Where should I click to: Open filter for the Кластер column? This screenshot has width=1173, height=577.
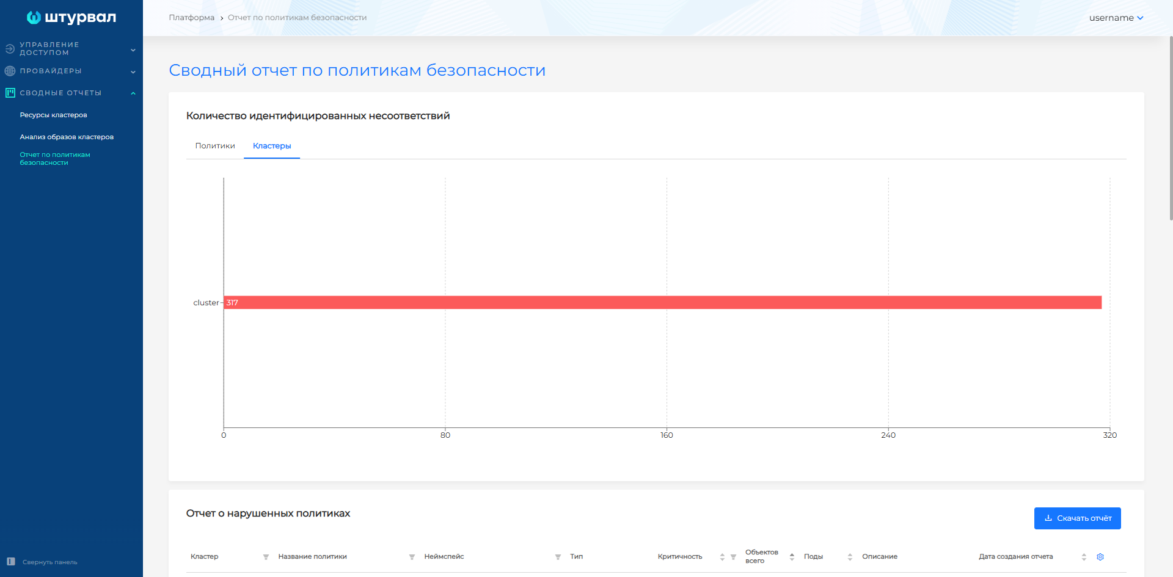(x=266, y=557)
